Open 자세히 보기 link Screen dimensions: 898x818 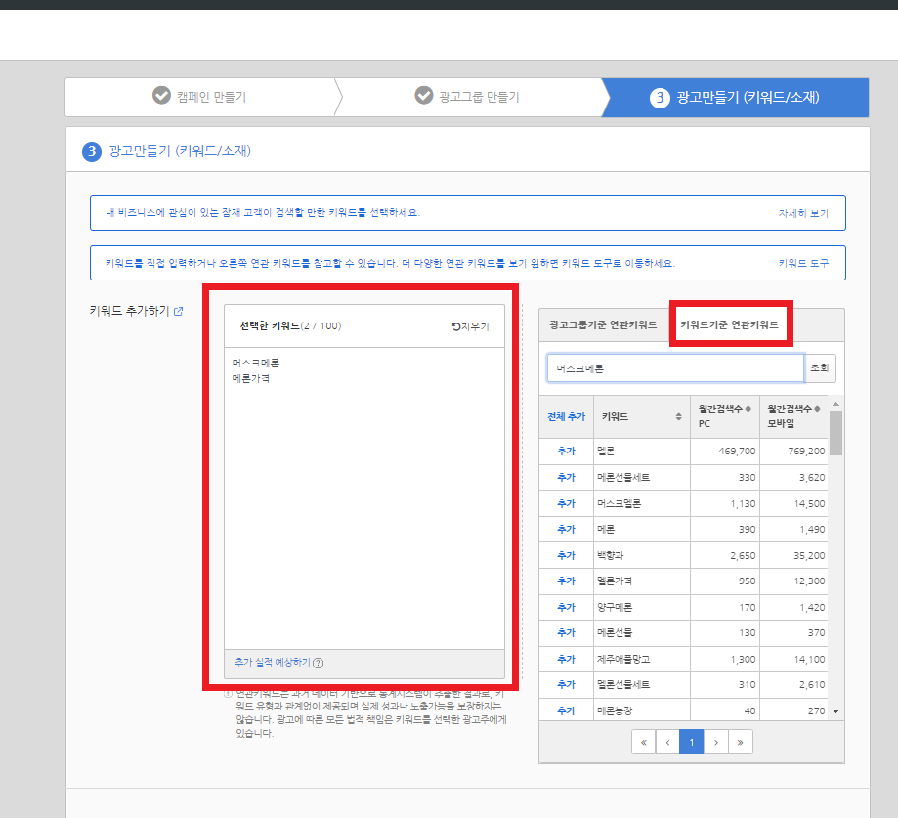click(803, 213)
